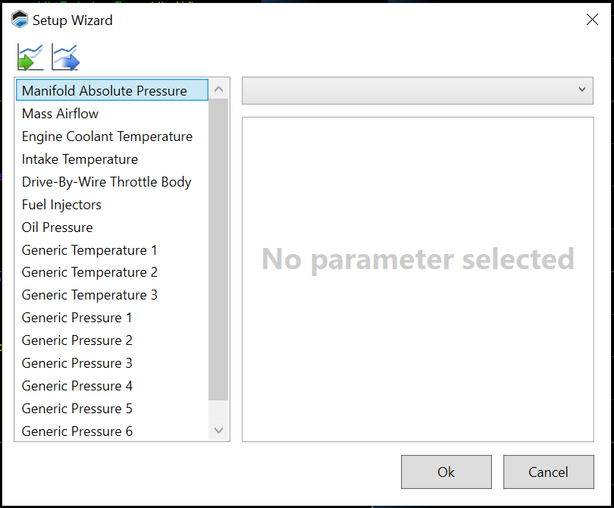Image resolution: width=614 pixels, height=508 pixels.
Task: Select Drive-By-Wire Throttle Body item
Action: [x=106, y=182]
